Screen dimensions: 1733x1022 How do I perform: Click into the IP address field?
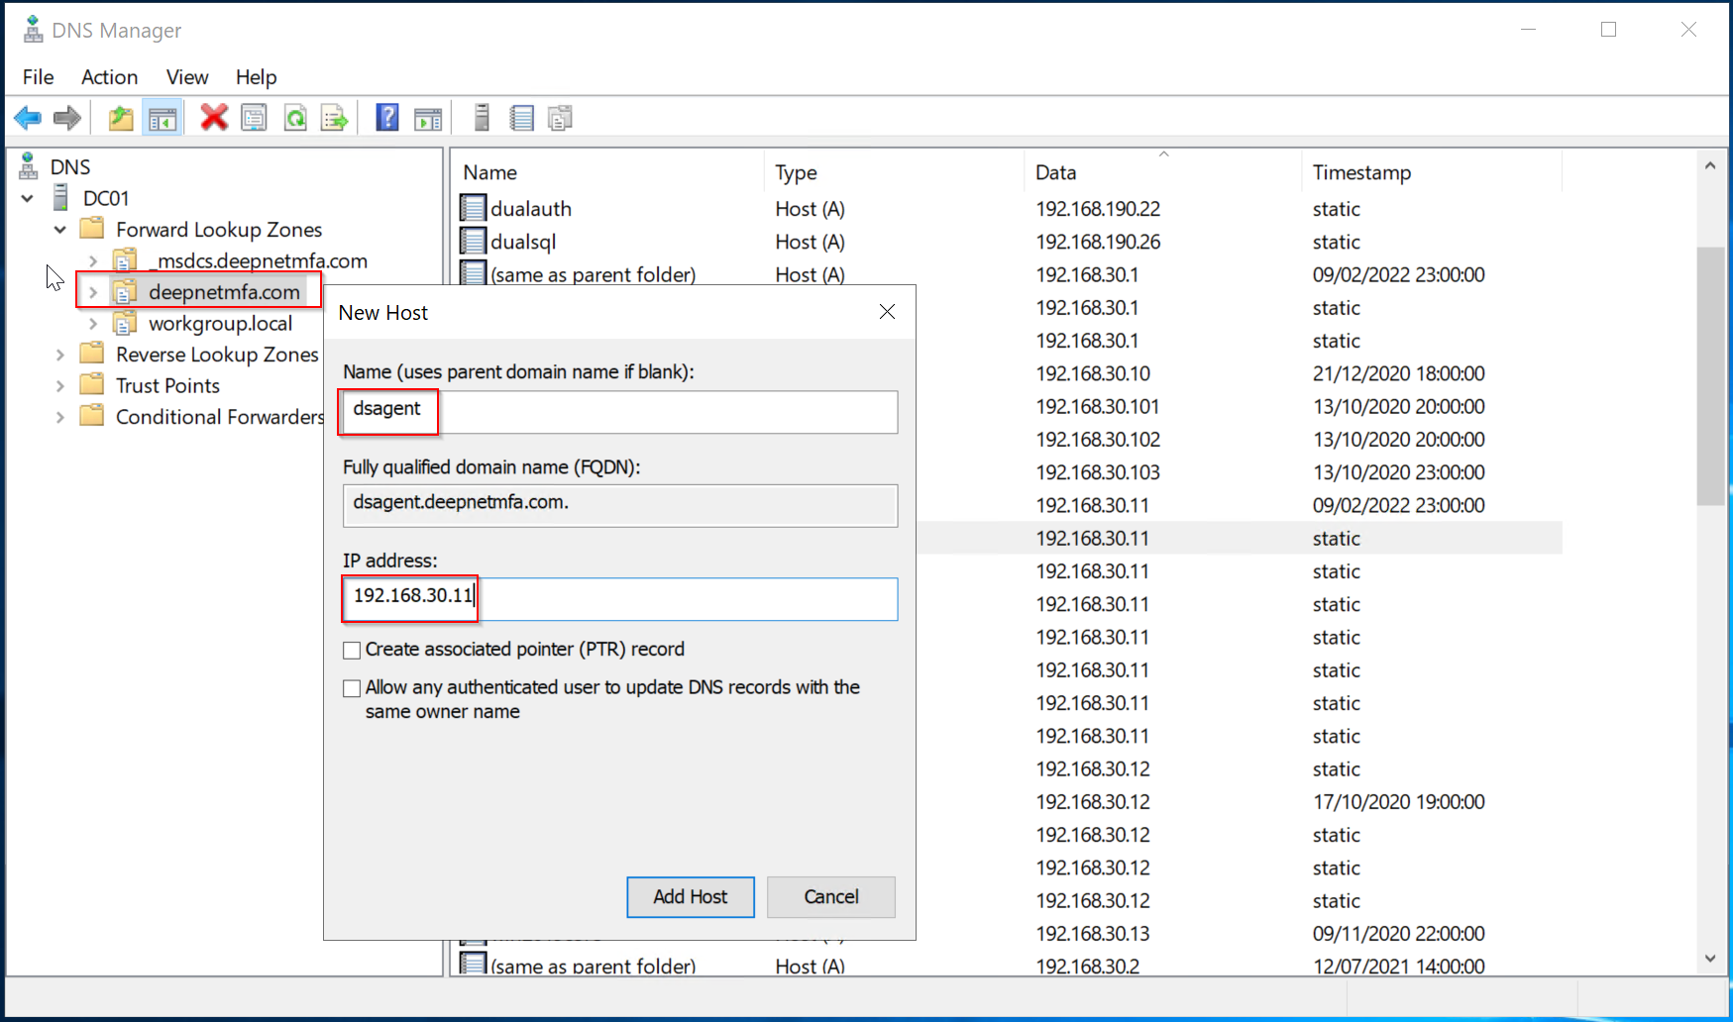coord(684,599)
